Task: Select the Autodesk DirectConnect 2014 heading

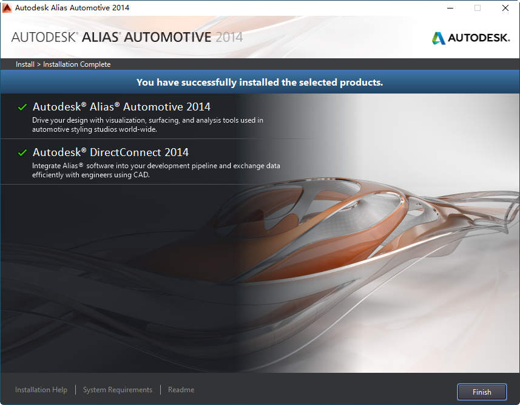Action: (110, 152)
